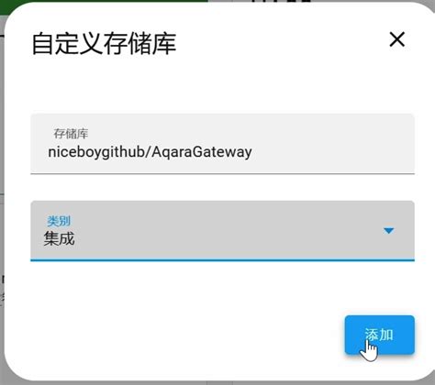
Task: Click the 添加 button
Action: pos(380,335)
